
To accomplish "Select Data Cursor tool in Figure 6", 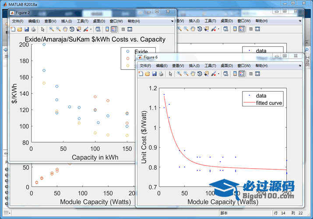I will tap(206, 74).
